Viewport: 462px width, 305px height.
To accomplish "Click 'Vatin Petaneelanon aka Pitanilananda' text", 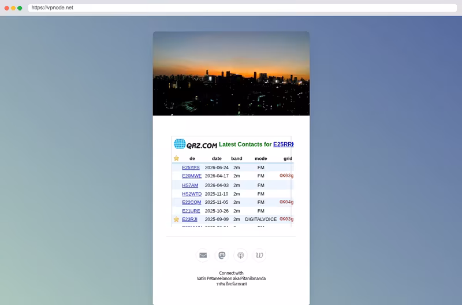I will 232,278.
